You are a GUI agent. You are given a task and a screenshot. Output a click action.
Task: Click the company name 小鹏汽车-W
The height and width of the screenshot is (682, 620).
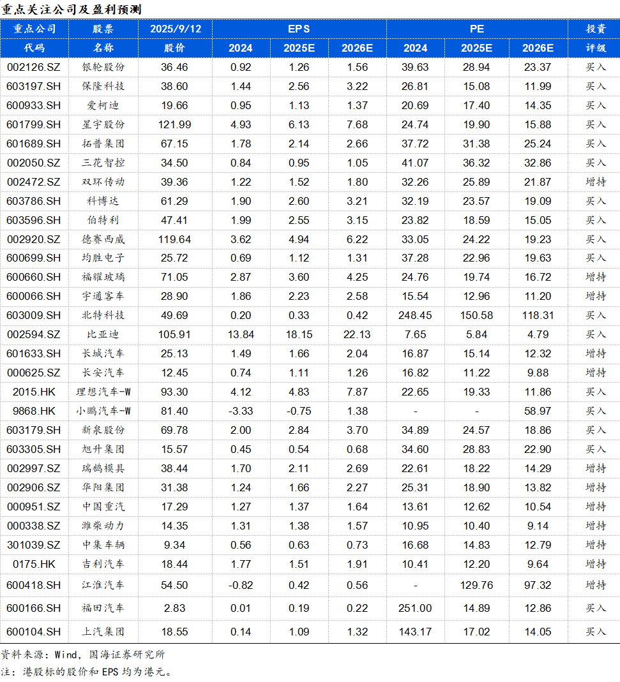(x=103, y=411)
